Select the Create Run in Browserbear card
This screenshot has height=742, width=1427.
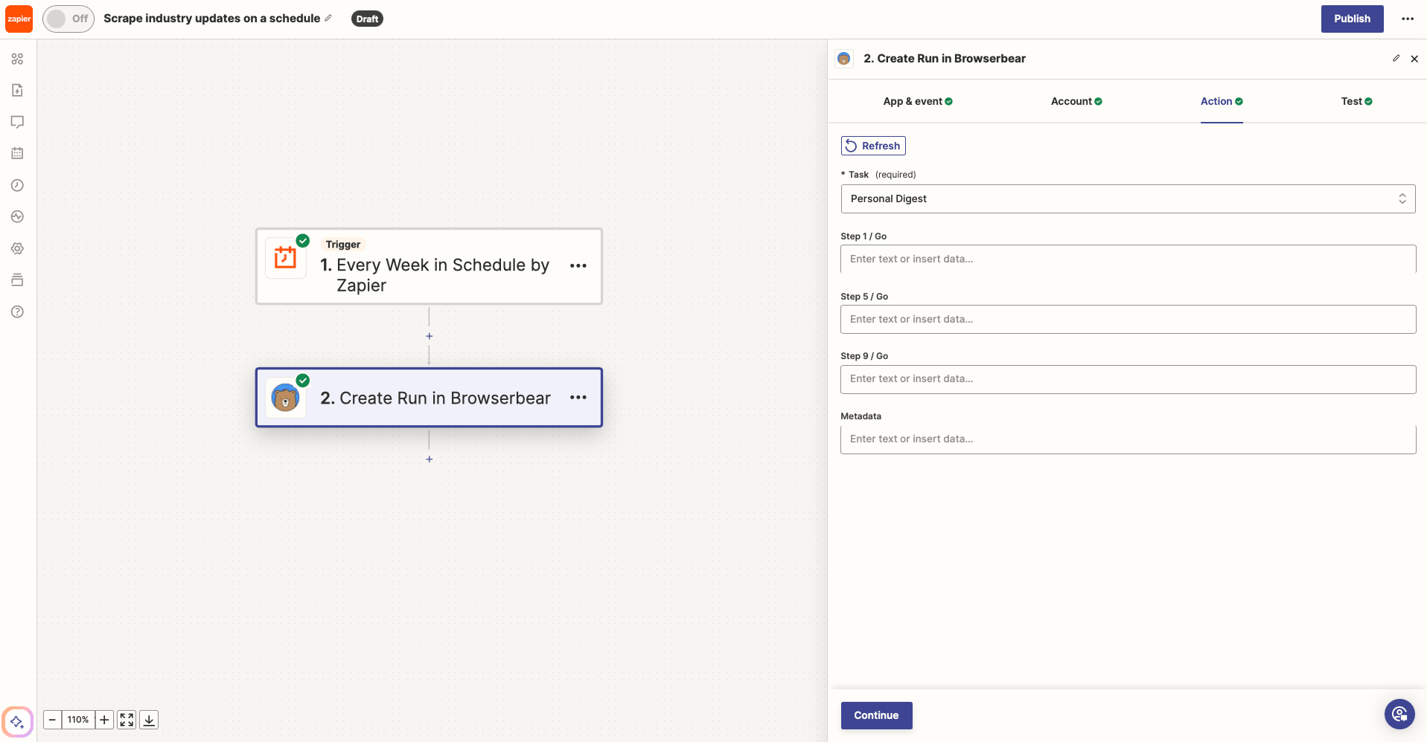(x=429, y=398)
